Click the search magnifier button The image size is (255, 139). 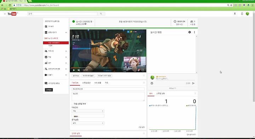pyautogui.click(x=101, y=14)
